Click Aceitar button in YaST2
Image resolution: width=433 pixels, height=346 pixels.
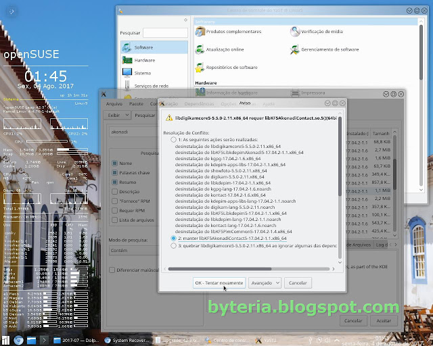point(384,320)
